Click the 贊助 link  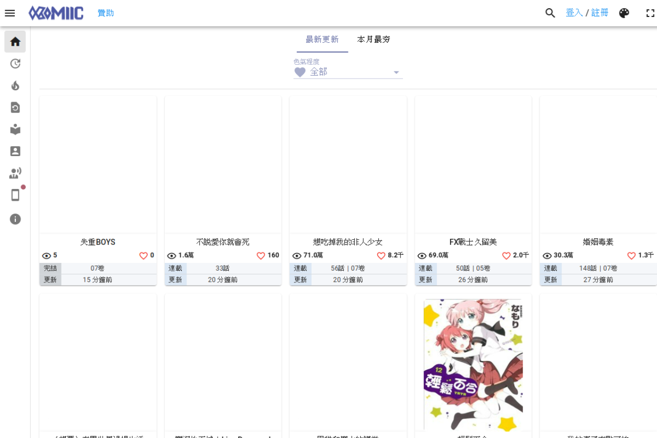pyautogui.click(x=106, y=13)
